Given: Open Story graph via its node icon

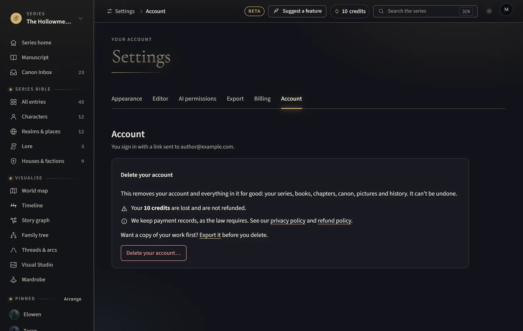Looking at the screenshot, I should pos(13,220).
